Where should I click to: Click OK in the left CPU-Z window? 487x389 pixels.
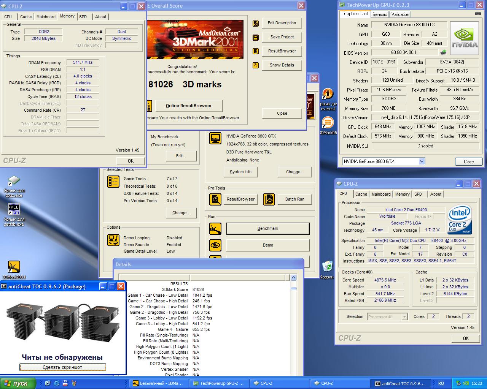(x=131, y=161)
